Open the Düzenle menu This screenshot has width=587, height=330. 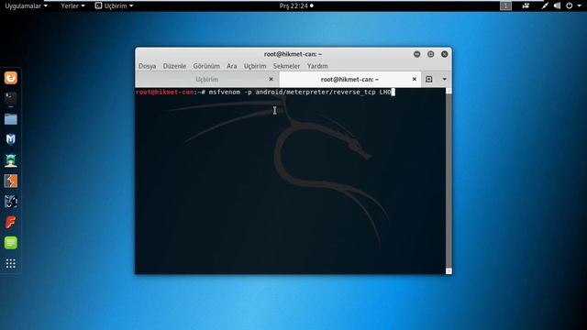[174, 66]
